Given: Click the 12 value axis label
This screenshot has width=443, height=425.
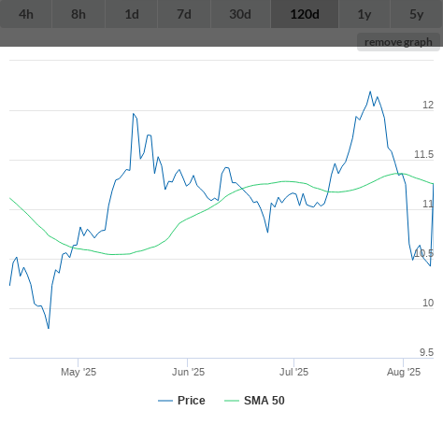Looking at the screenshot, I should coord(428,105).
